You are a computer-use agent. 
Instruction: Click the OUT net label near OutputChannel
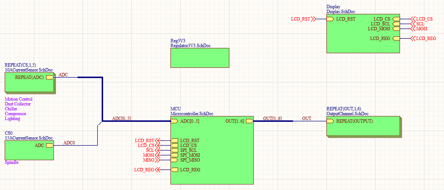coord(307,118)
